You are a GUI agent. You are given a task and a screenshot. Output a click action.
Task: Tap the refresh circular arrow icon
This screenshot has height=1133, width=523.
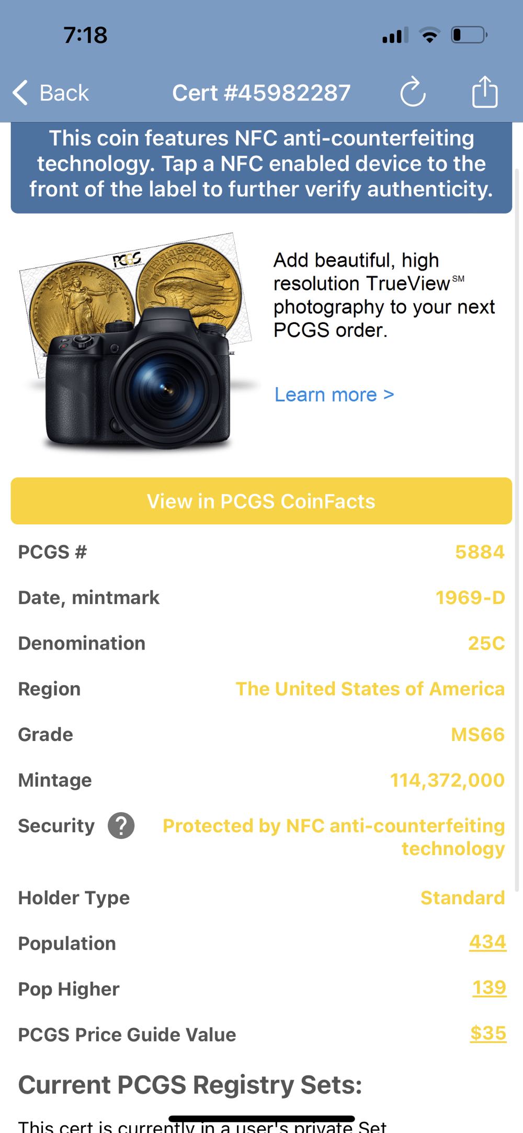[x=413, y=92]
